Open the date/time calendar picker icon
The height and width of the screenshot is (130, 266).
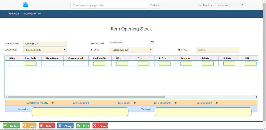tap(152, 43)
